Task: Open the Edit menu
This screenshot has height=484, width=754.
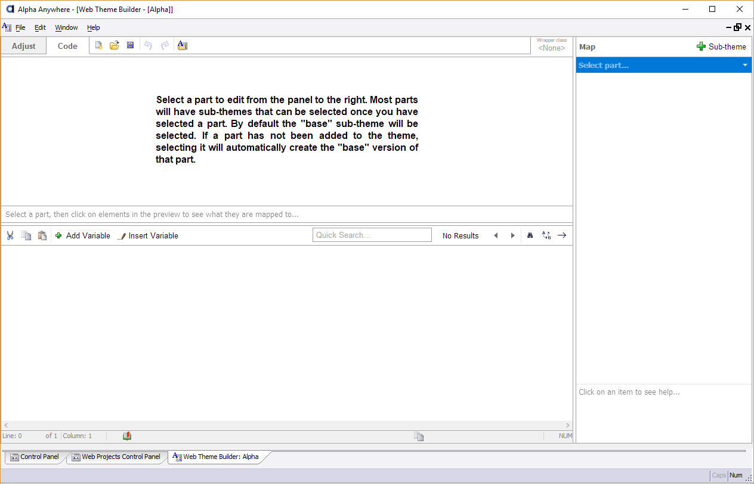Action: click(x=40, y=27)
